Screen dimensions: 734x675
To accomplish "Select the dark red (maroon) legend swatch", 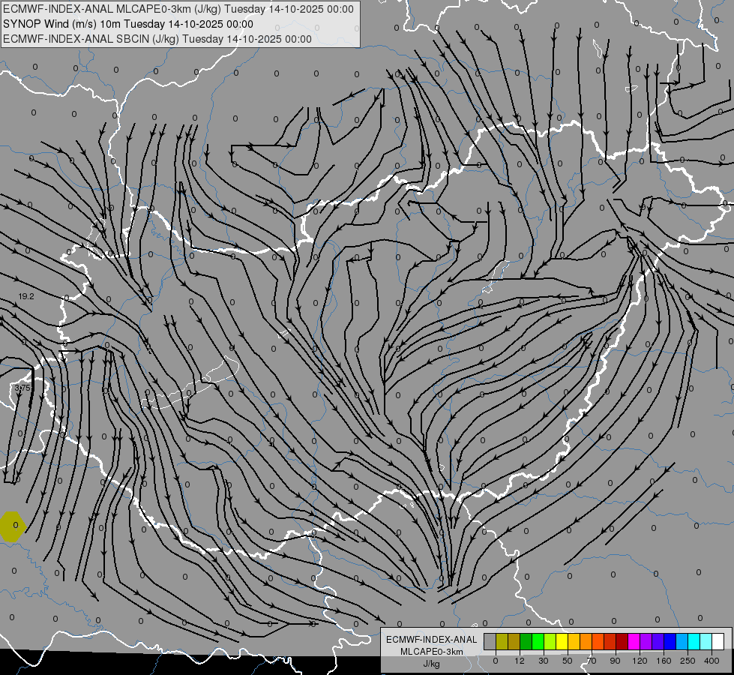I will tap(622, 641).
